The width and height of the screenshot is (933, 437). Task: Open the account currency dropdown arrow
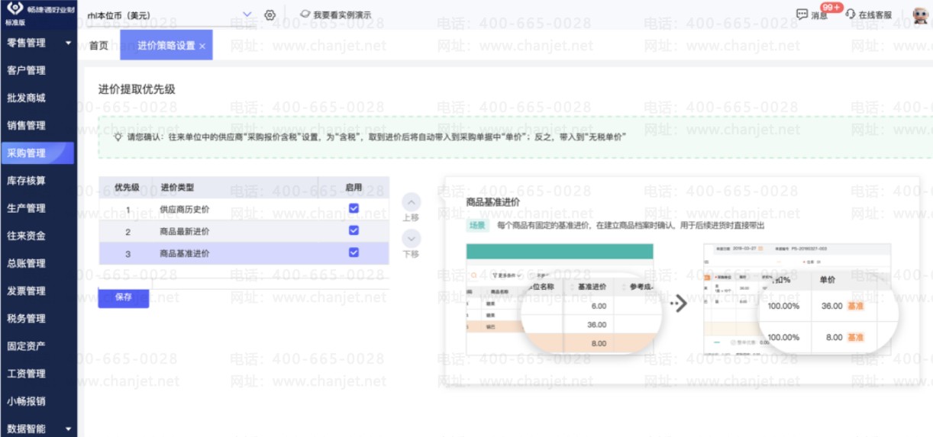247,14
